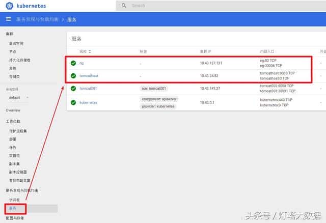Screen dimensions: 326x223
Task: Click the tomcat001:8080 TCP endpoint text
Action: 277,86
